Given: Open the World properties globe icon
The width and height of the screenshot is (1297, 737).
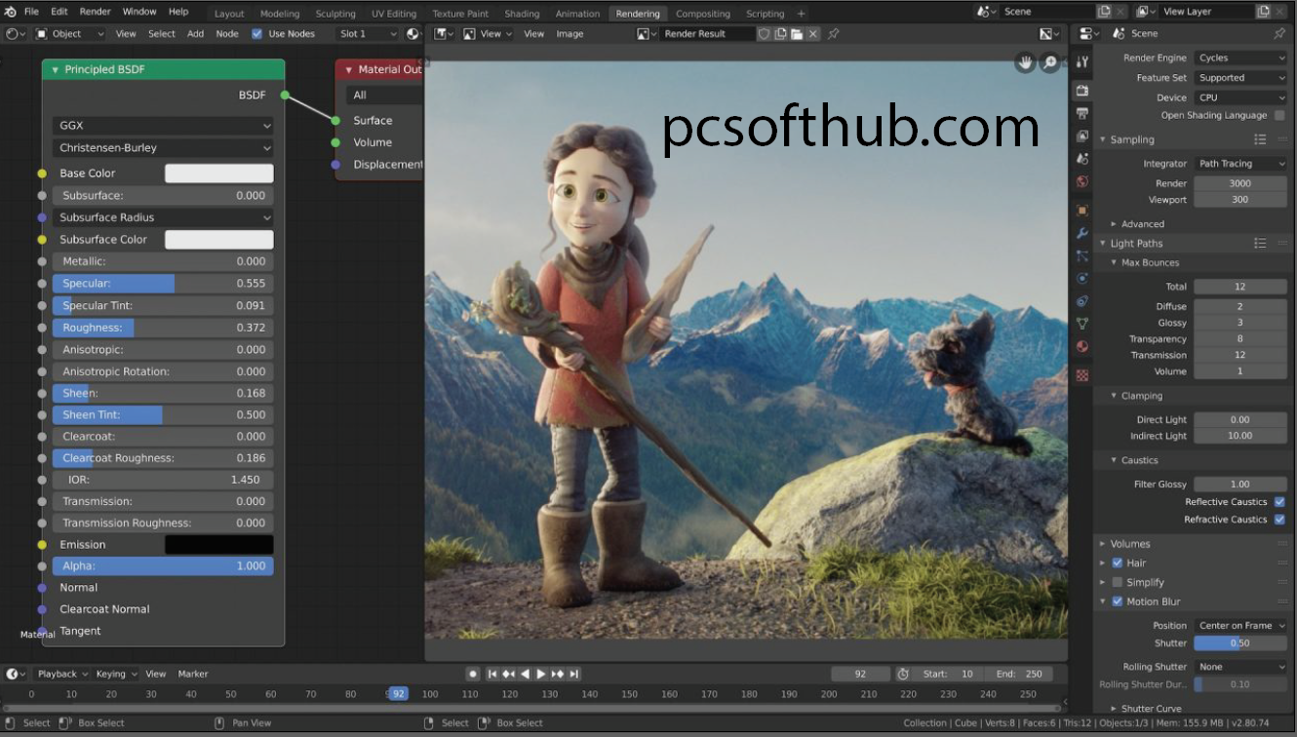Looking at the screenshot, I should coord(1081,182).
